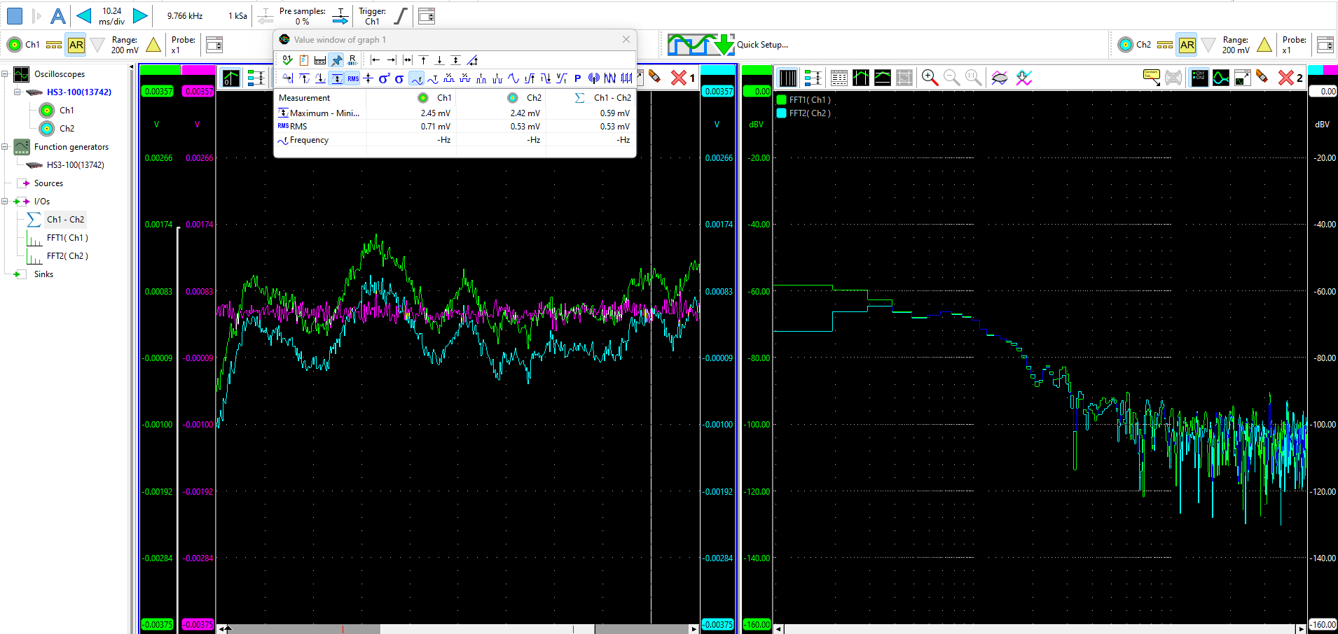
Task: Click the eraser icon in graph 2 toolbar
Action: (1262, 77)
